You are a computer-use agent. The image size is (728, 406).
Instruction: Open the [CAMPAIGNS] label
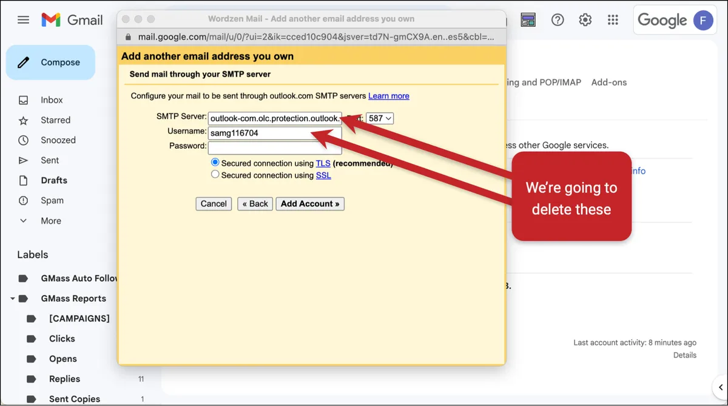[79, 319]
